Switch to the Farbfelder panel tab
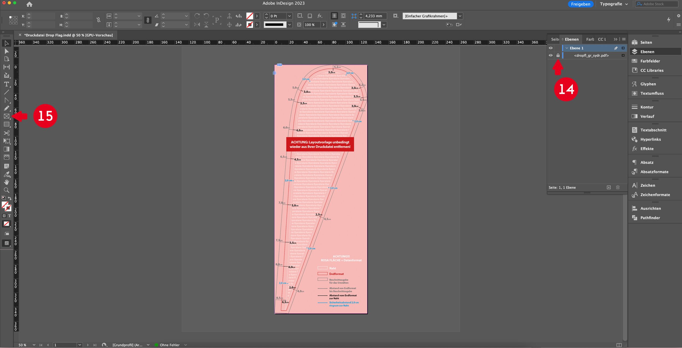 (x=590, y=39)
